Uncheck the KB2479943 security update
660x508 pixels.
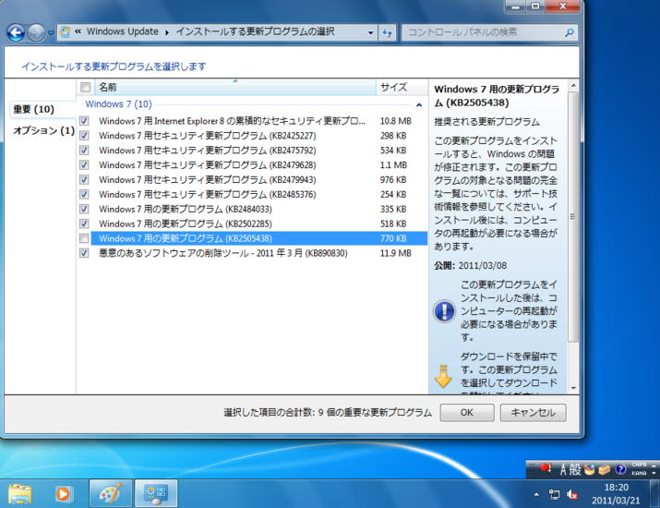(84, 180)
